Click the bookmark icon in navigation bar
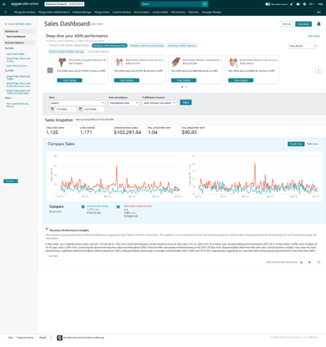Image resolution: width=326 pixels, height=347 pixels. click(6, 12)
